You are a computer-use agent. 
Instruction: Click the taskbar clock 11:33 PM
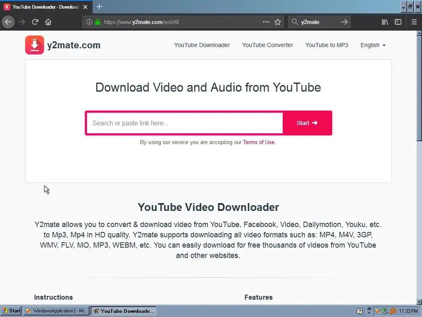point(408,311)
